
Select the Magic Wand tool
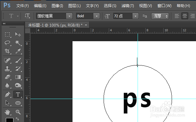pos(18,42)
